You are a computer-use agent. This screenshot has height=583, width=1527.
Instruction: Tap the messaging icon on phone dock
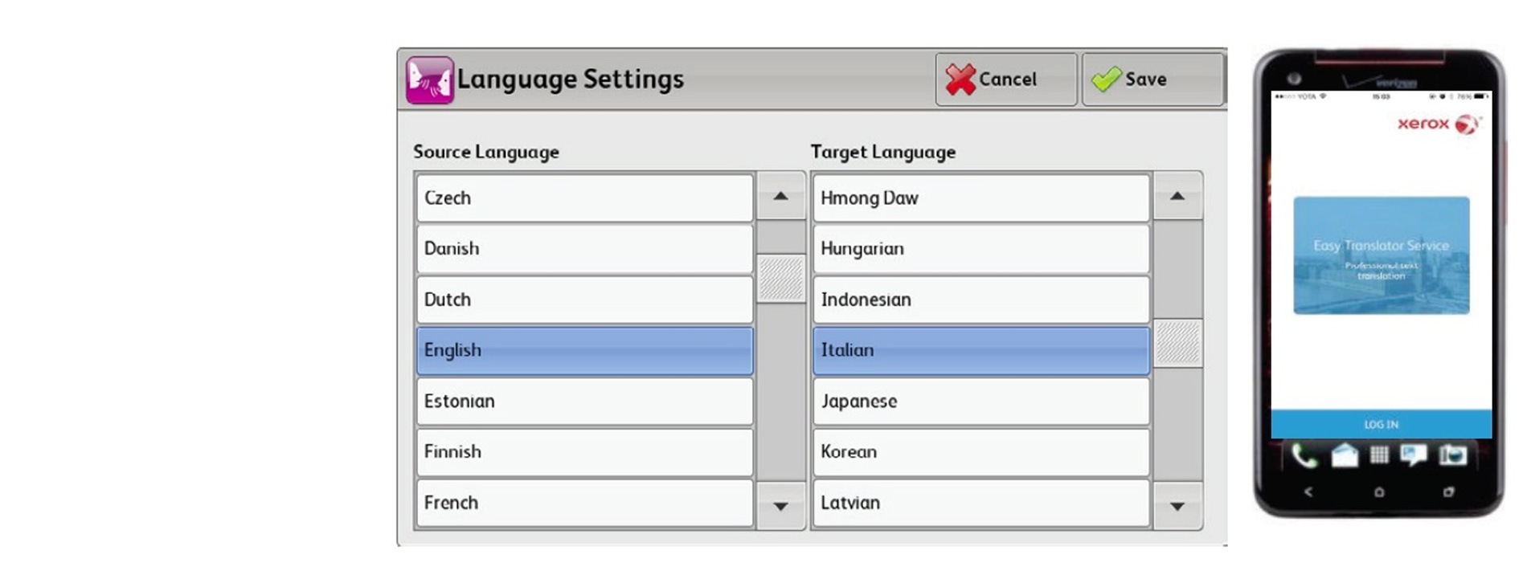pyautogui.click(x=1414, y=456)
